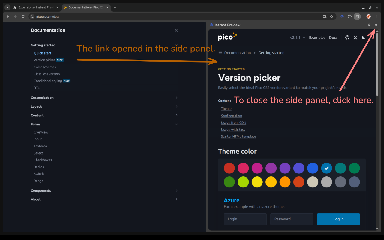This screenshot has height=240, width=384.
Task: Jump to Usage with Sass link
Action: [x=233, y=130]
